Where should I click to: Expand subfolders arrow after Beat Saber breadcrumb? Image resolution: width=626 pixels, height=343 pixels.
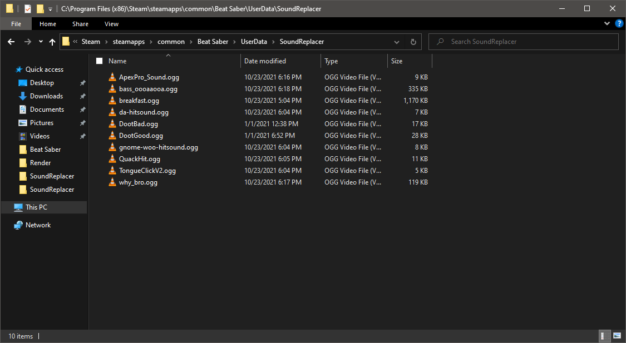coord(234,42)
